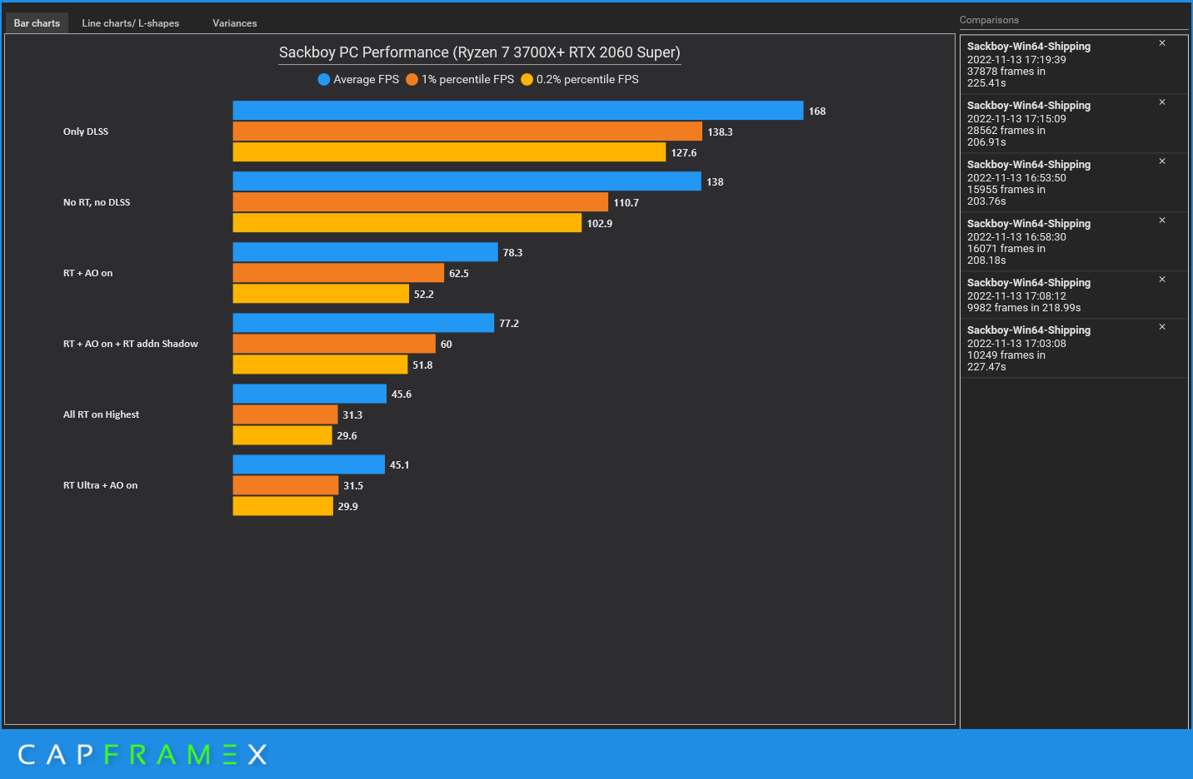The width and height of the screenshot is (1193, 779).
Task: Remove the 17:19:39 comparison record
Action: pyautogui.click(x=1162, y=43)
